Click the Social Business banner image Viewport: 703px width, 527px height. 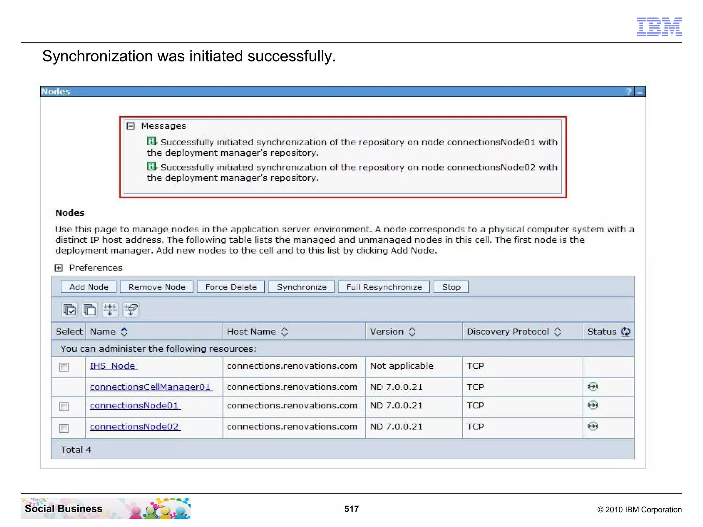point(106,508)
